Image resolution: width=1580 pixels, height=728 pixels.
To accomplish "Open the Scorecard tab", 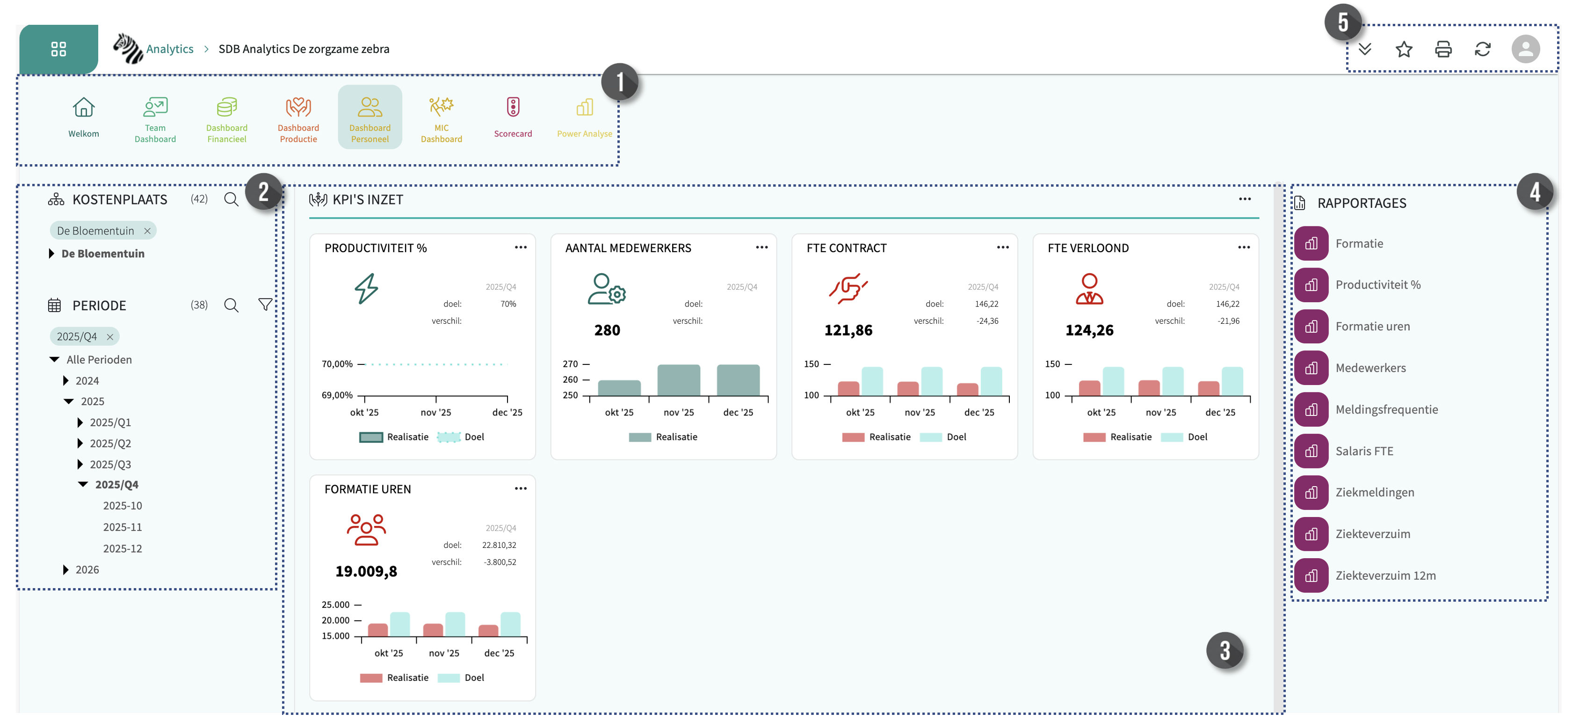I will click(x=513, y=117).
